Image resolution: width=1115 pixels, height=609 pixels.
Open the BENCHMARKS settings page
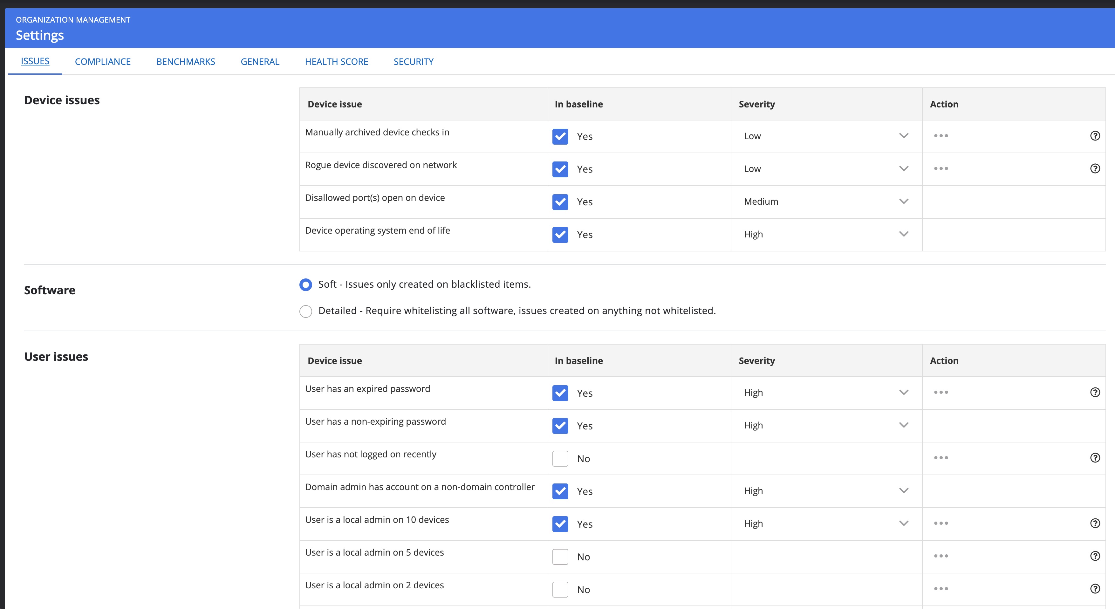(185, 61)
